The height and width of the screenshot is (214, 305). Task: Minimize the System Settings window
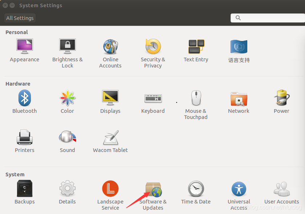click(x=12, y=5)
